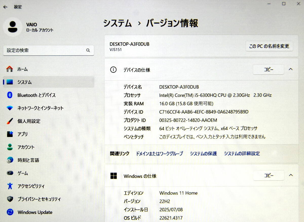Open アカウント settings page
The width and height of the screenshot is (304, 222).
point(49,147)
